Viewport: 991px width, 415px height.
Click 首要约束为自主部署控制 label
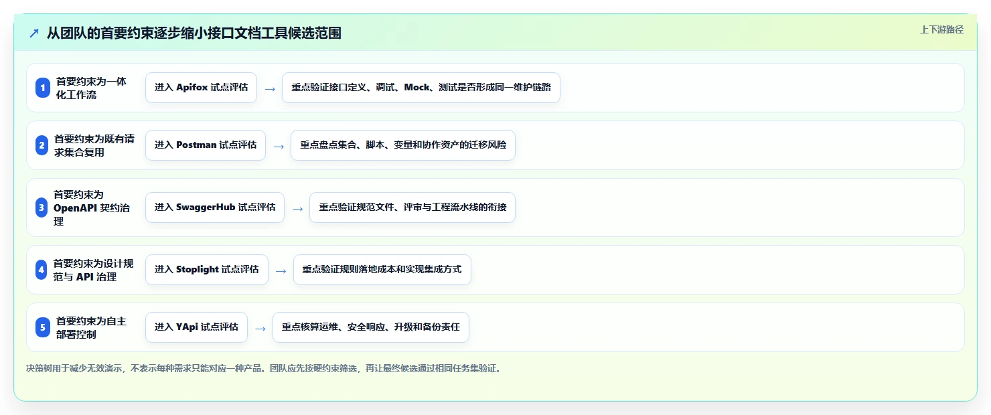point(91,327)
